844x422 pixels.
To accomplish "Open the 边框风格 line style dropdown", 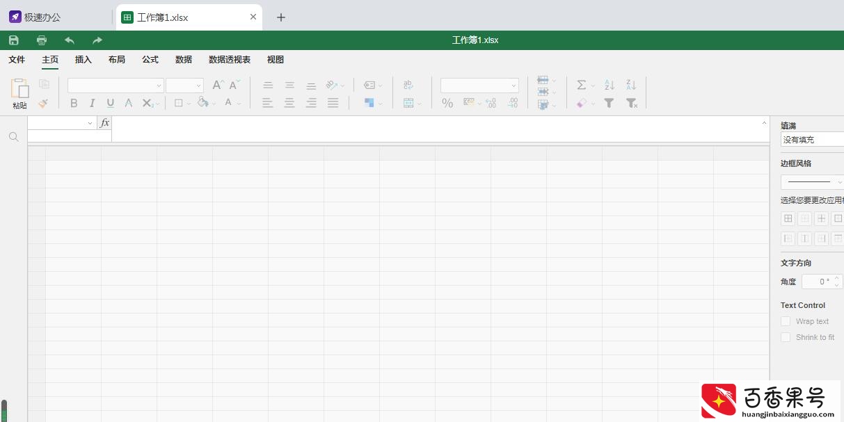I will [812, 182].
